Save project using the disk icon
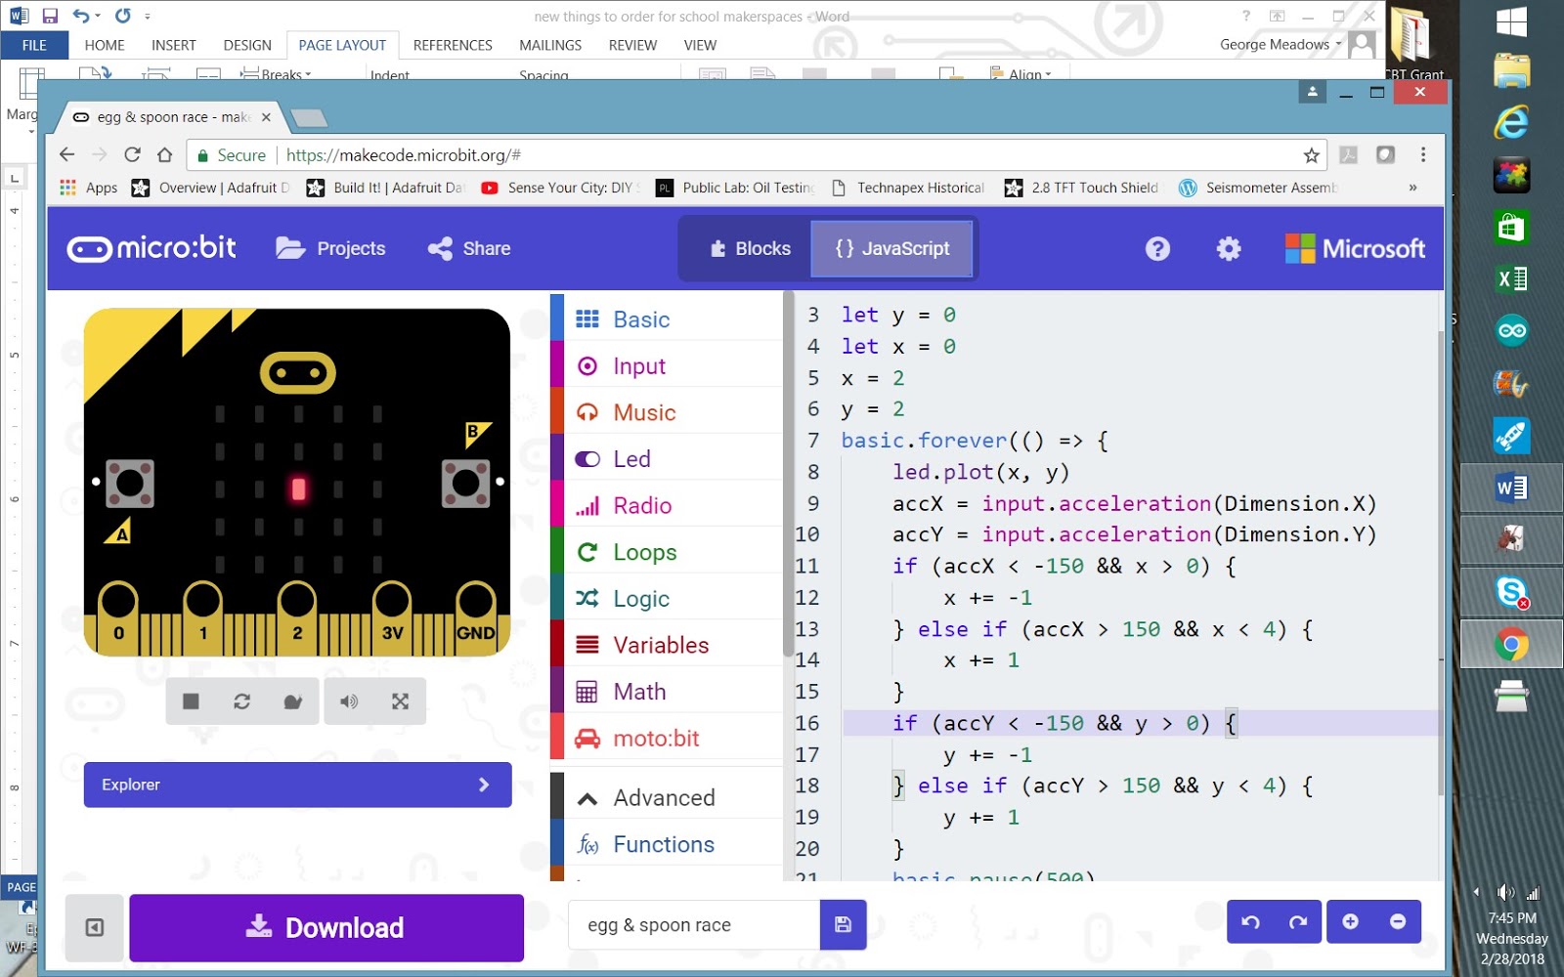Image resolution: width=1564 pixels, height=977 pixels. (x=843, y=924)
